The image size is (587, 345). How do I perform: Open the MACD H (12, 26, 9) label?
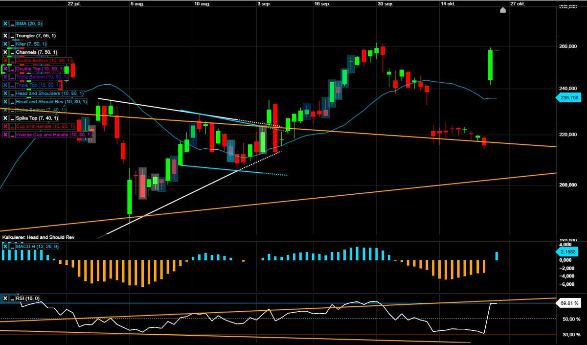[38, 246]
